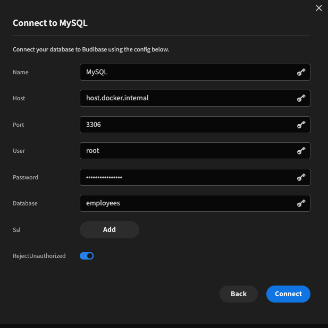Click the Database label

[x=25, y=203]
